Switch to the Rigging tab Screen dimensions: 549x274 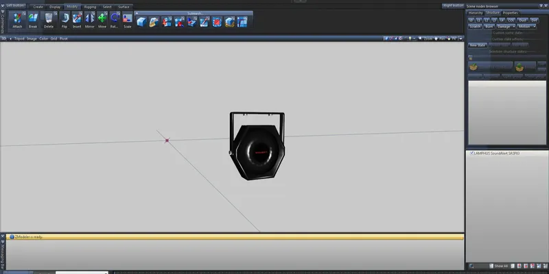click(90, 7)
